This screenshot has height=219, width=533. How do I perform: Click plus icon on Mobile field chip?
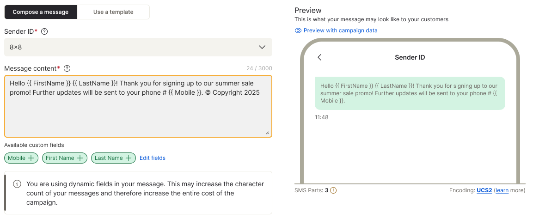point(31,158)
